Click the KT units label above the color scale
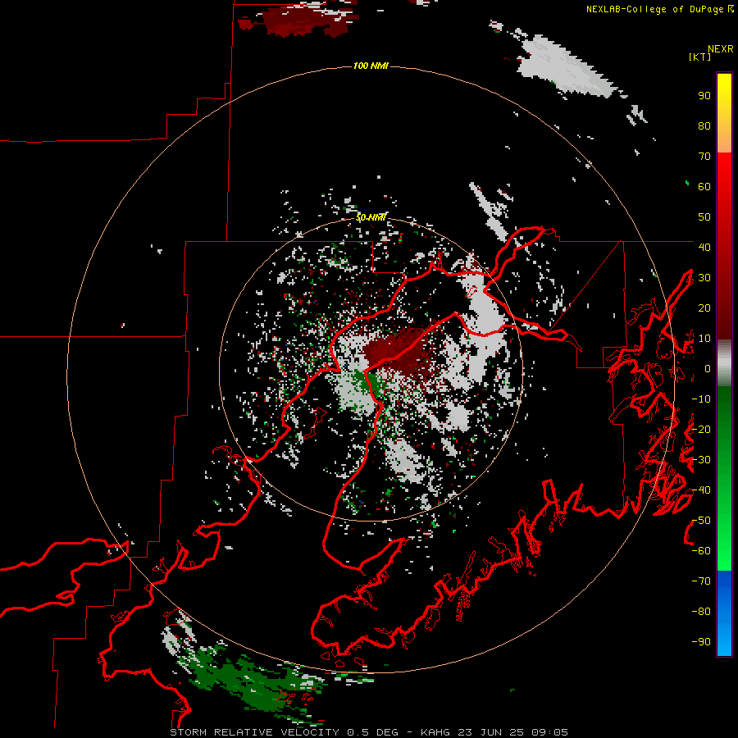Viewport: 738px width, 738px height. (700, 57)
